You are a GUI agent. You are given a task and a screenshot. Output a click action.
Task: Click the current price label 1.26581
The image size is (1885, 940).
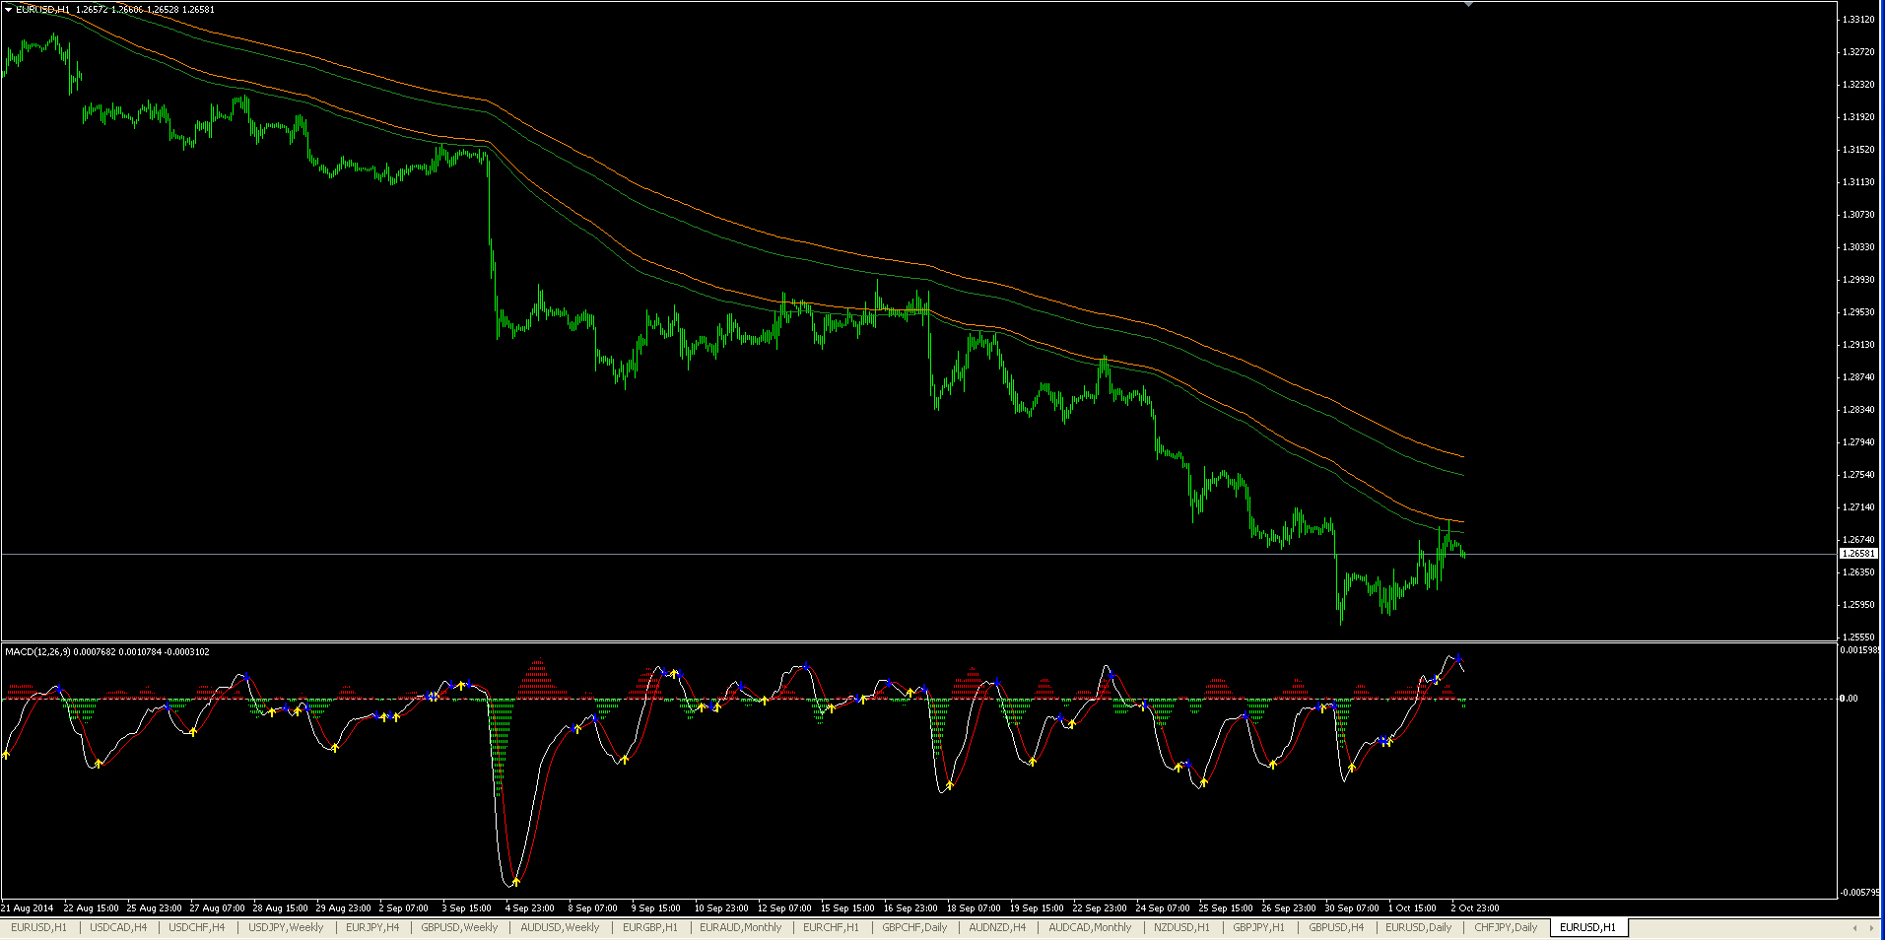[x=1858, y=554]
